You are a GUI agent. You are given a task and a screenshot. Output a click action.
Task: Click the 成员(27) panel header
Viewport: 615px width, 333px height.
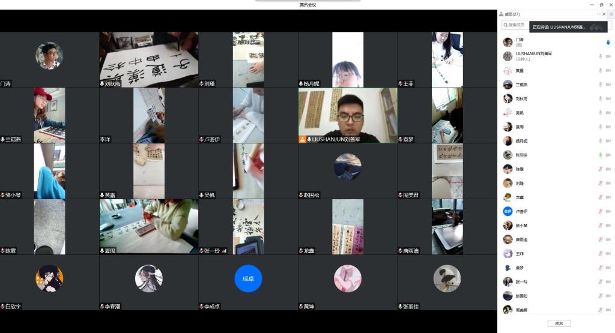click(x=512, y=14)
